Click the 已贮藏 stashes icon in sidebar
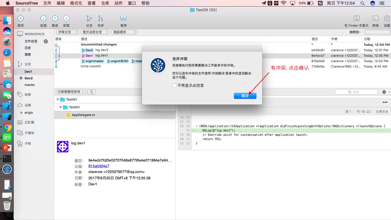 (x=20, y=122)
